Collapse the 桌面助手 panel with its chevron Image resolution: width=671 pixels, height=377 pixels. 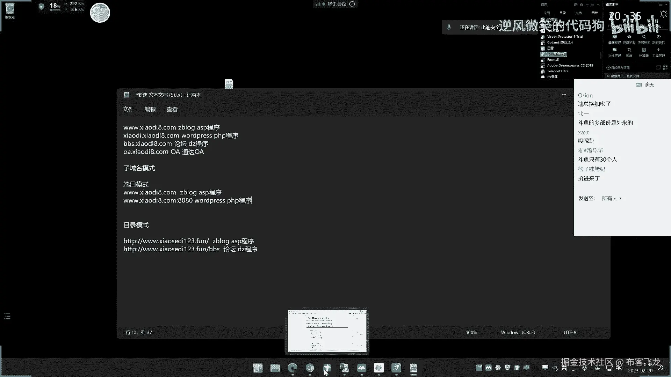[666, 5]
